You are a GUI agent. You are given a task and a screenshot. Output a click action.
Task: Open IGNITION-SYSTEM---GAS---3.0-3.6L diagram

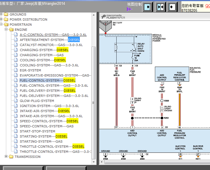[49, 106]
